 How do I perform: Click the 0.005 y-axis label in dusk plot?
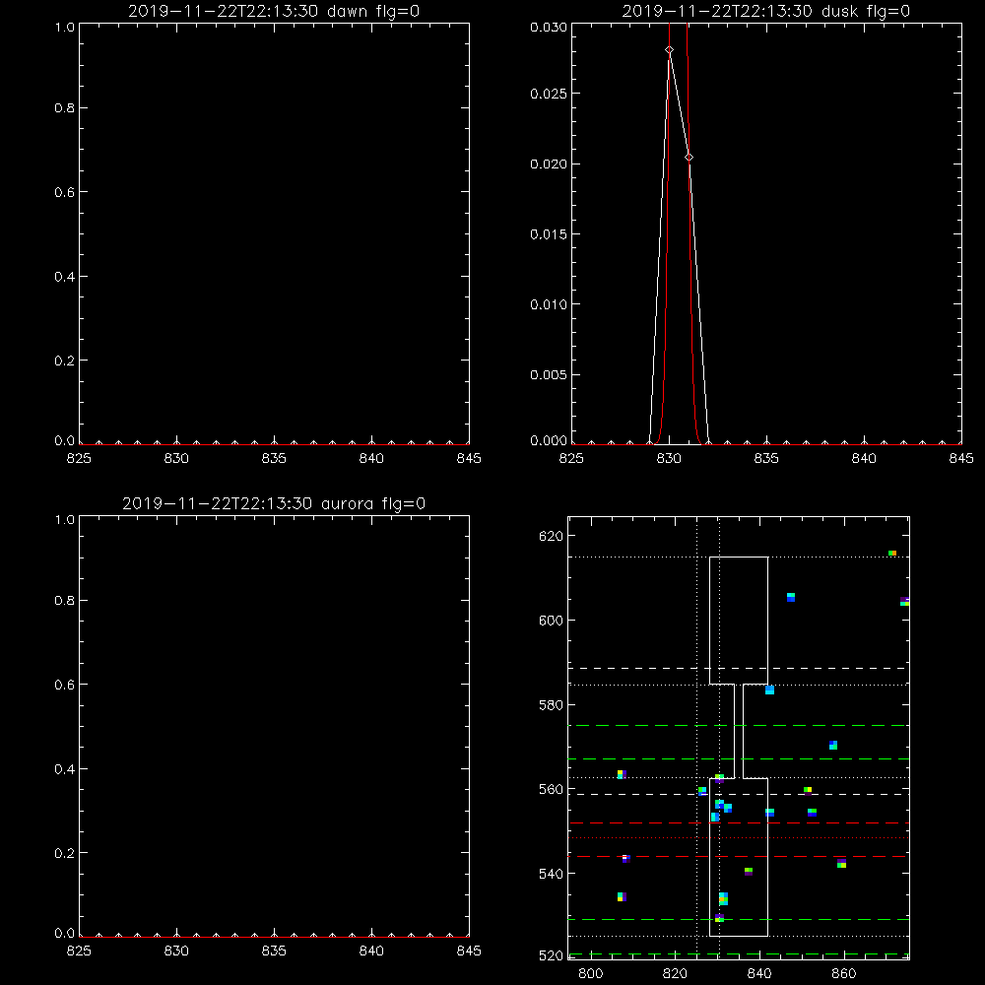pyautogui.click(x=549, y=375)
